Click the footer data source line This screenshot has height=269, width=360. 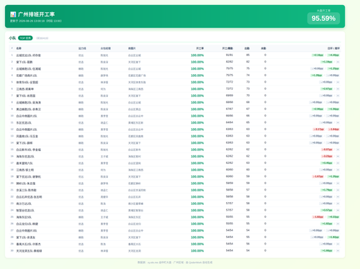(x=175, y=263)
